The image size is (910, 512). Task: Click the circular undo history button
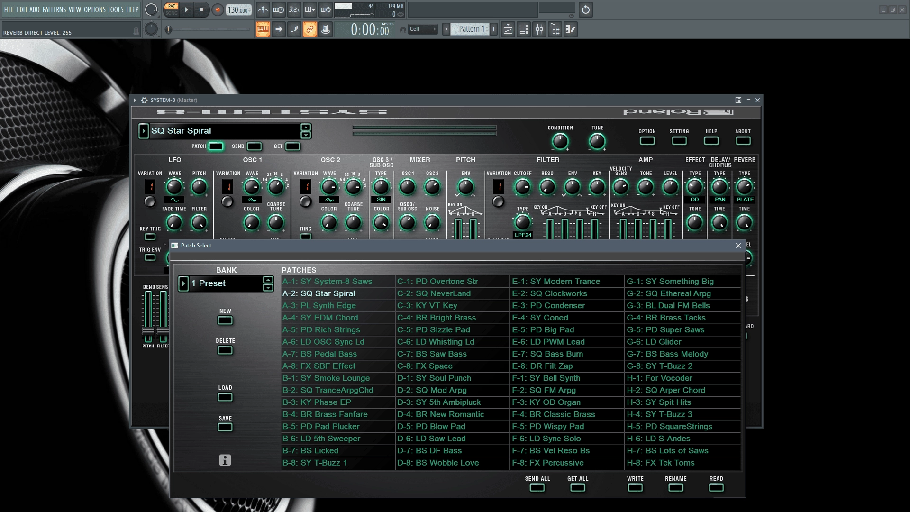coord(586,9)
